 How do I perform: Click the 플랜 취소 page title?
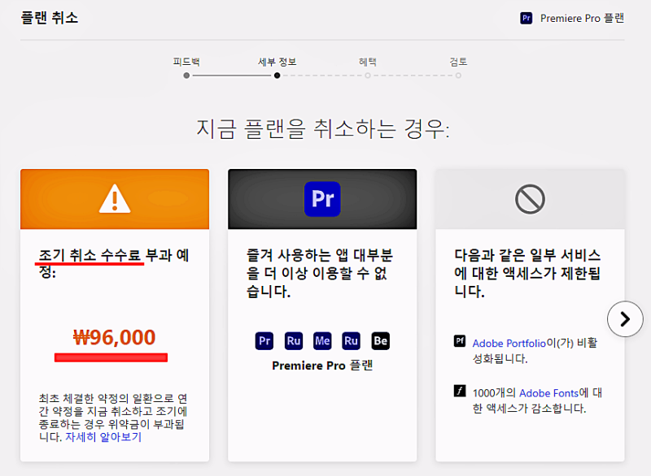50,18
